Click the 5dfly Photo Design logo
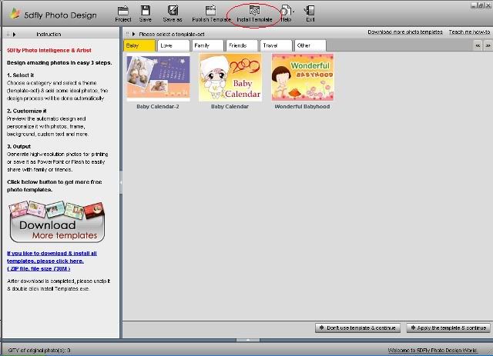The width and height of the screenshot is (493, 356). click(53, 15)
